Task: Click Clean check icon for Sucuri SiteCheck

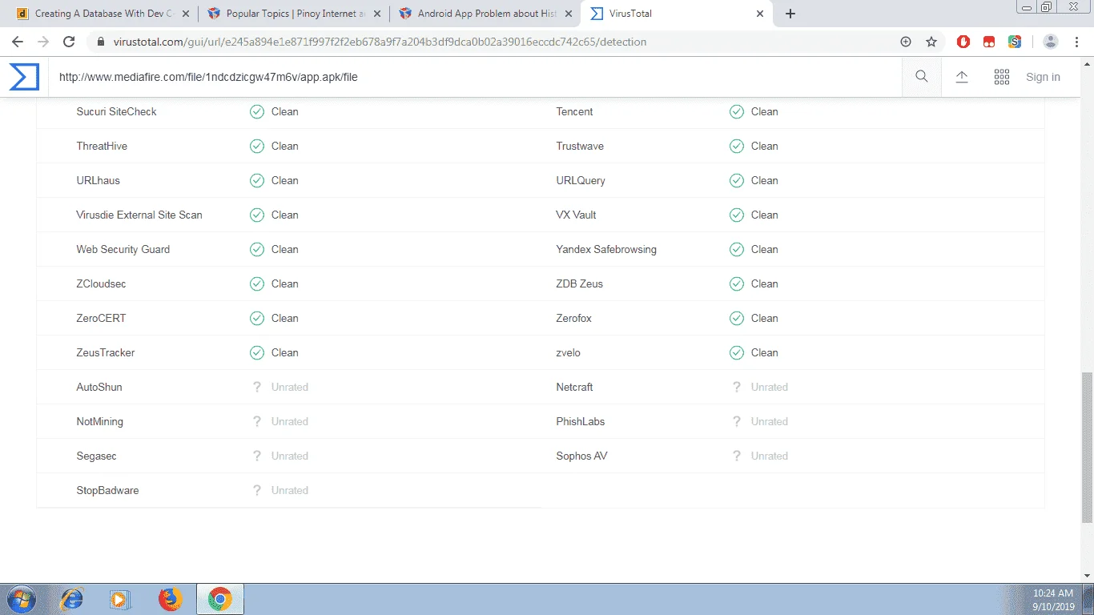Action: pos(256,111)
